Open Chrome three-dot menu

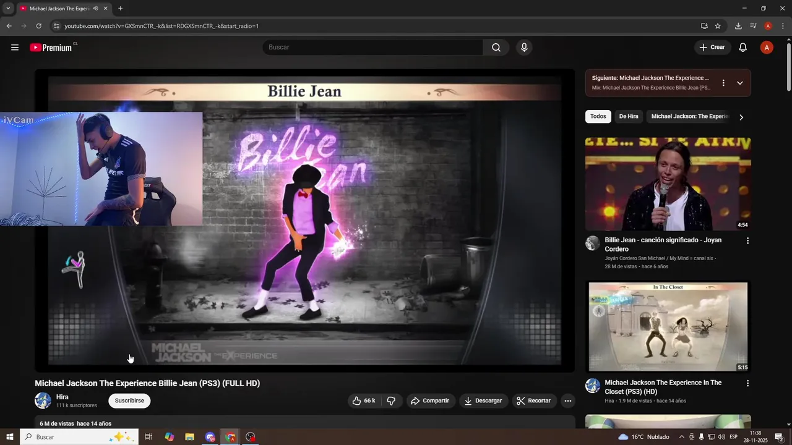click(783, 26)
